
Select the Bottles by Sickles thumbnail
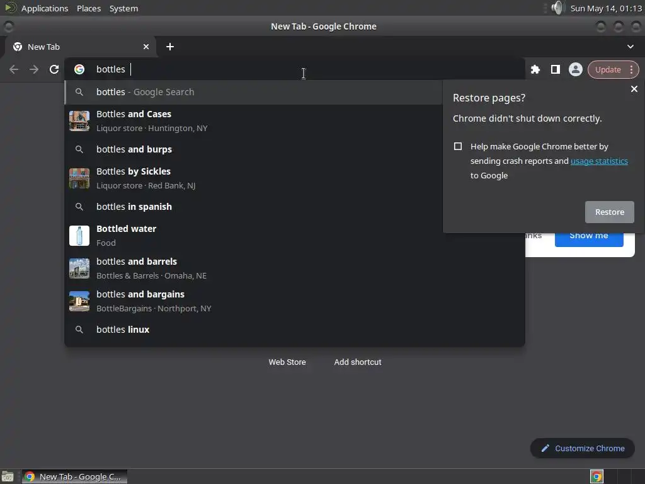[79, 178]
